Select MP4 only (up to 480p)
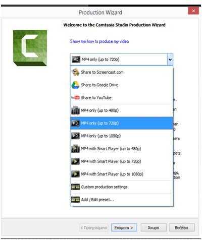This screenshot has height=240, width=202. tap(122, 110)
